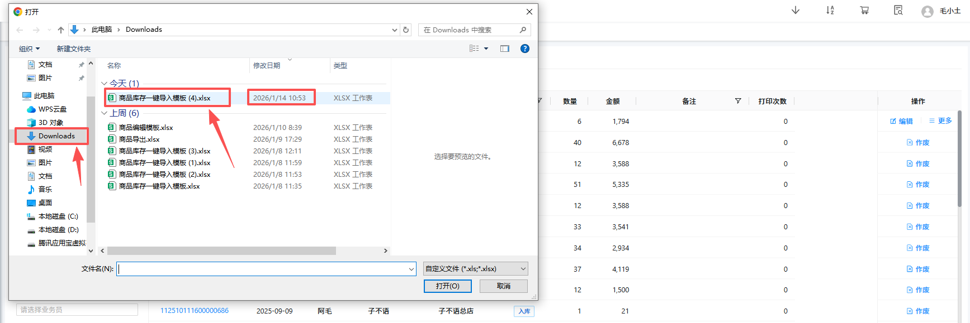This screenshot has height=323, width=970.
Task: Open the file type filter dropdown
Action: pyautogui.click(x=475, y=269)
